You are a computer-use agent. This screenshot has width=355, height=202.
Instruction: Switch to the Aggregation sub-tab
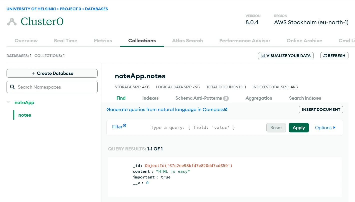(259, 98)
